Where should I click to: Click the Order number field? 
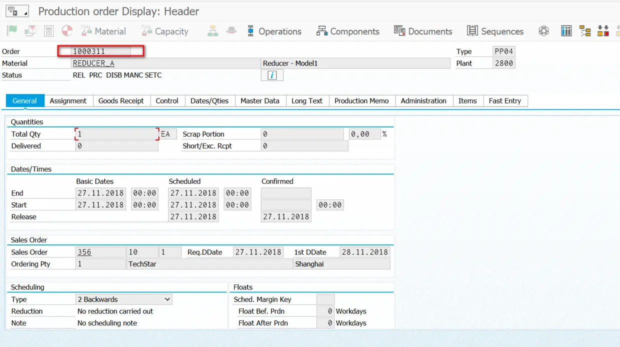(101, 51)
